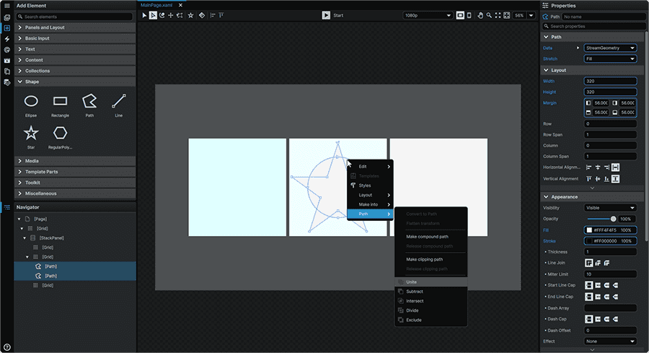Open the StreamGeometry Data dropdown
Image resolution: width=649 pixels, height=353 pixels.
610,48
